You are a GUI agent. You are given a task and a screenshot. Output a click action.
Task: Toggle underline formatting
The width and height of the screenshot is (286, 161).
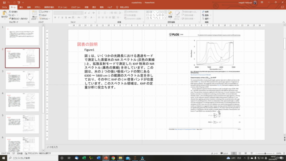(63, 17)
